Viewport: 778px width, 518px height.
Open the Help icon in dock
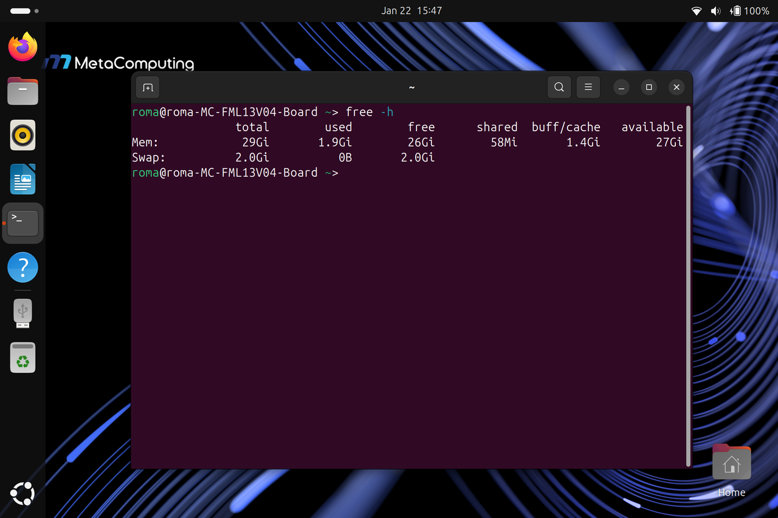click(22, 267)
